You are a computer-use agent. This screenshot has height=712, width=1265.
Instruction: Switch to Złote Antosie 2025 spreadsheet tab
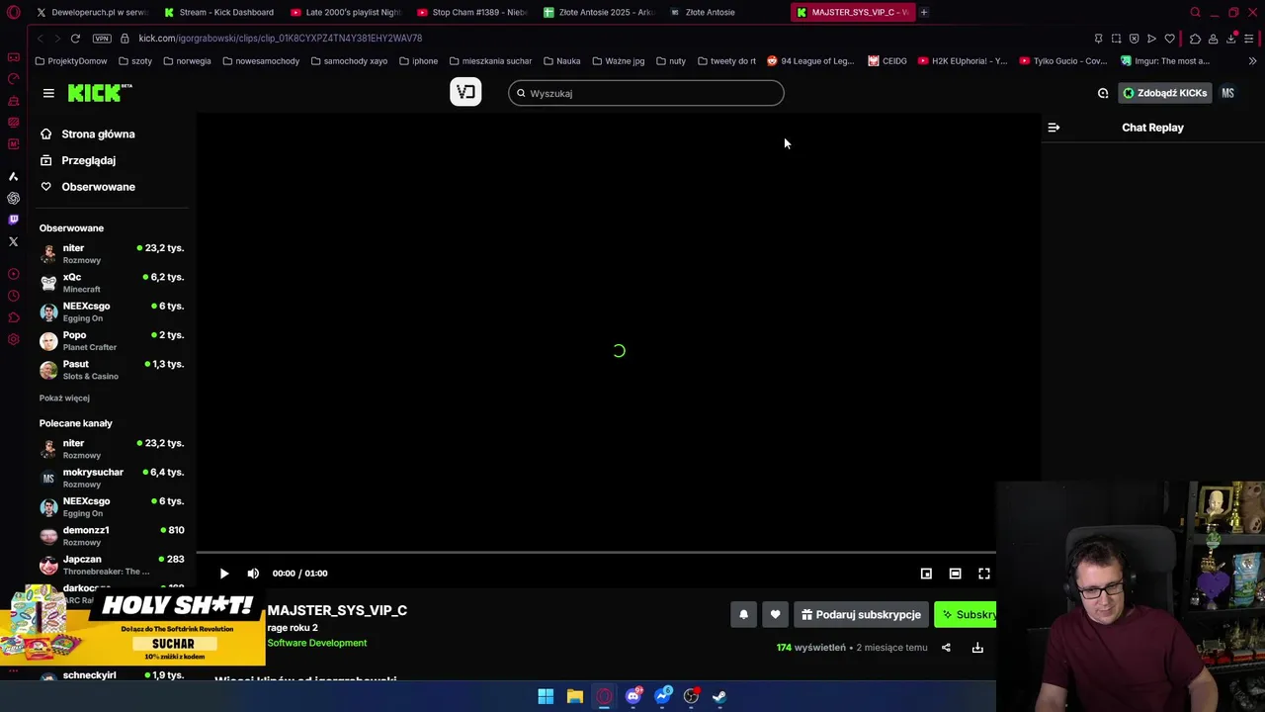(x=599, y=12)
